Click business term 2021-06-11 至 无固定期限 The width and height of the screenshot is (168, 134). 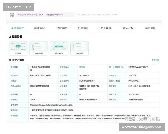(139, 86)
